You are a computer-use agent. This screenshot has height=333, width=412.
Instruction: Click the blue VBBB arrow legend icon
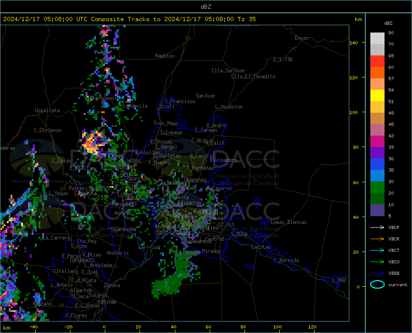click(x=377, y=273)
